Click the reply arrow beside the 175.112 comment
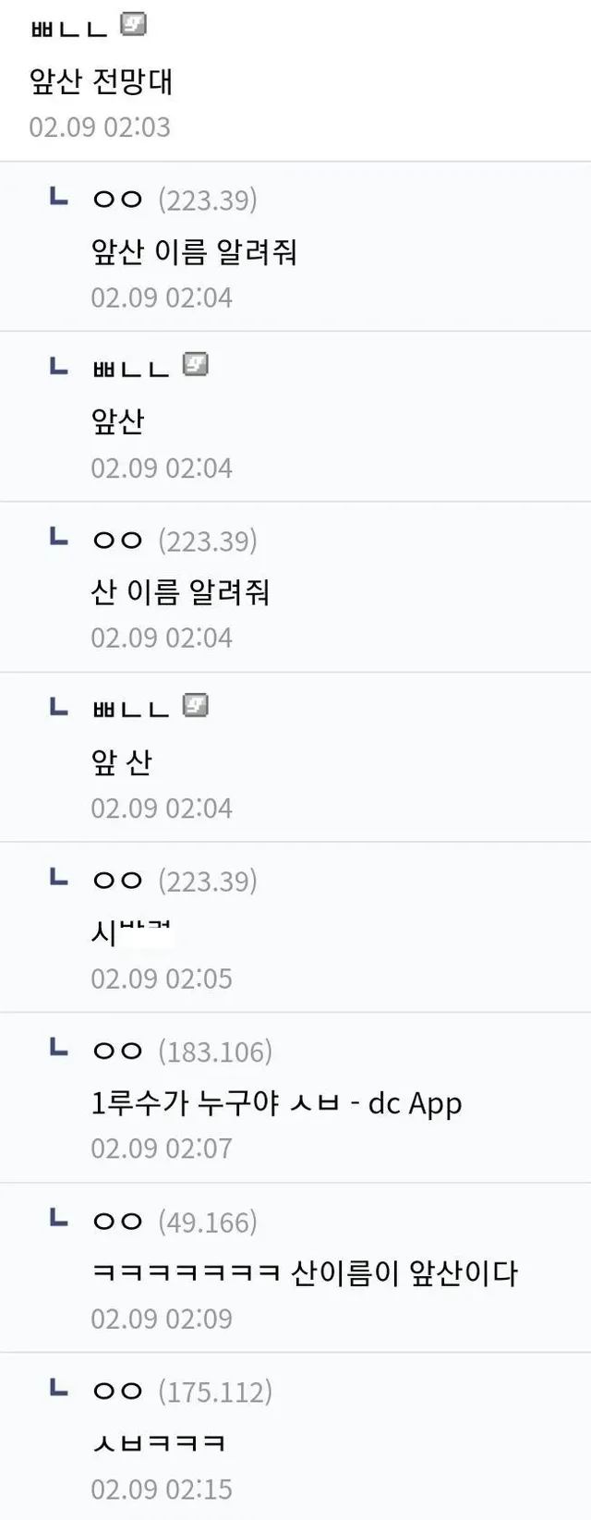The width and height of the screenshot is (591, 1520). point(58,1388)
